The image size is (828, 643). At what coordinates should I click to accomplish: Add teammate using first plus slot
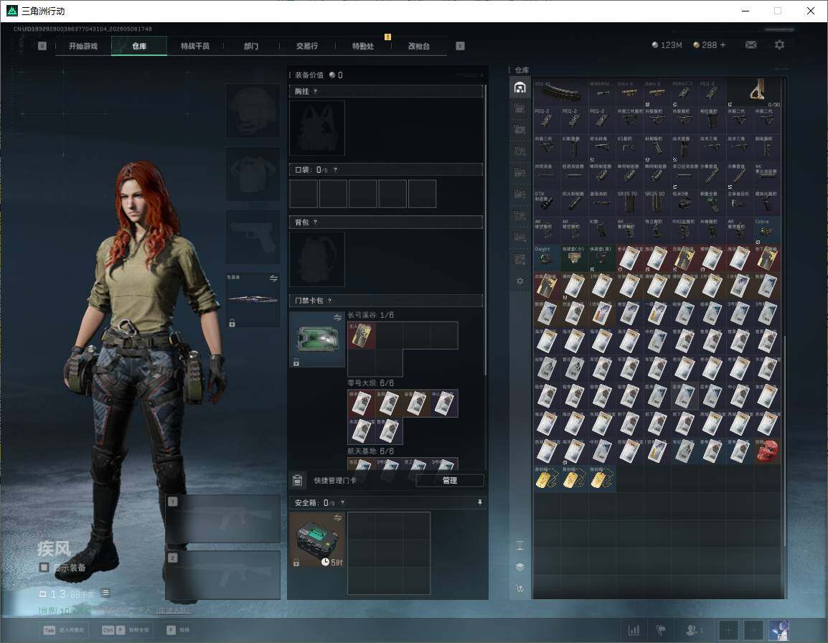point(728,630)
